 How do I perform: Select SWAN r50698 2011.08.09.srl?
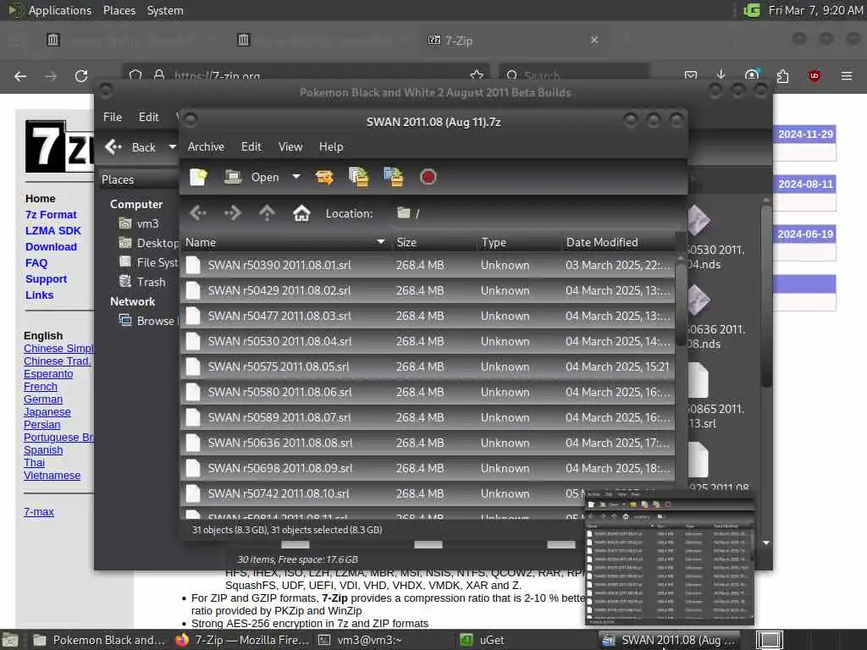428,469
